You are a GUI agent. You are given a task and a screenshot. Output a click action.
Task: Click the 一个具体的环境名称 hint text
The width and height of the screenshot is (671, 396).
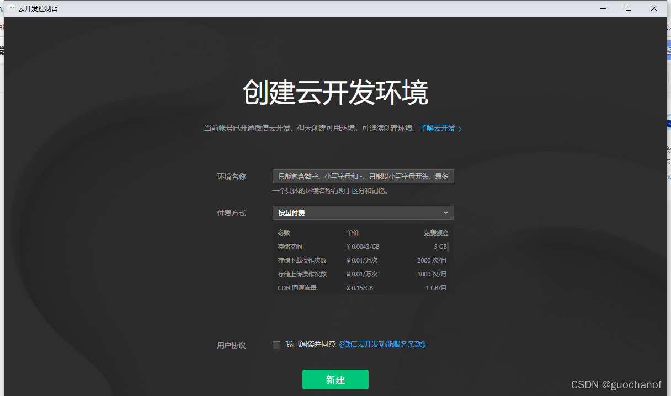coord(331,191)
